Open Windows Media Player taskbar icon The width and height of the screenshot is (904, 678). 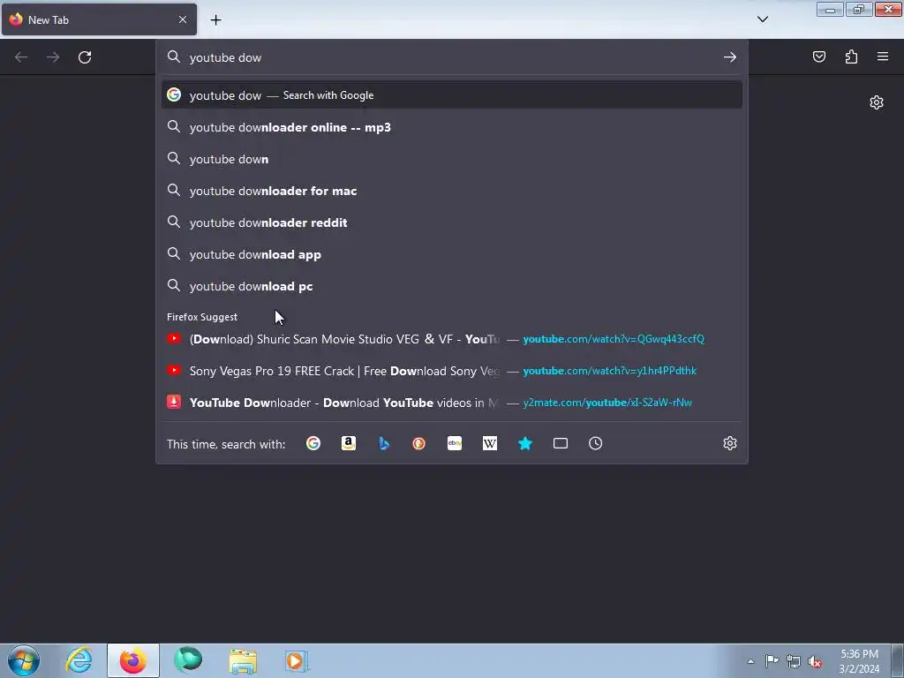click(297, 660)
